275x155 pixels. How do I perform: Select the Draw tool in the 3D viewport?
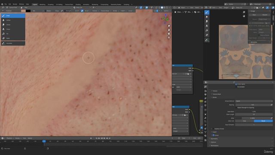point(13,15)
